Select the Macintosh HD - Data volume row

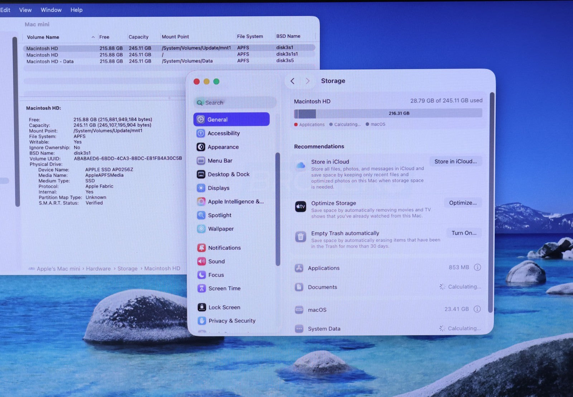tap(50, 62)
